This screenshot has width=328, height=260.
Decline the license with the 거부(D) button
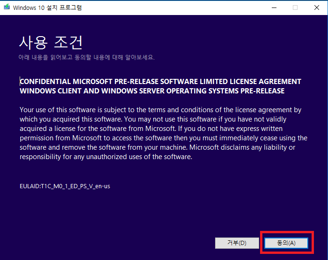coord(237,243)
